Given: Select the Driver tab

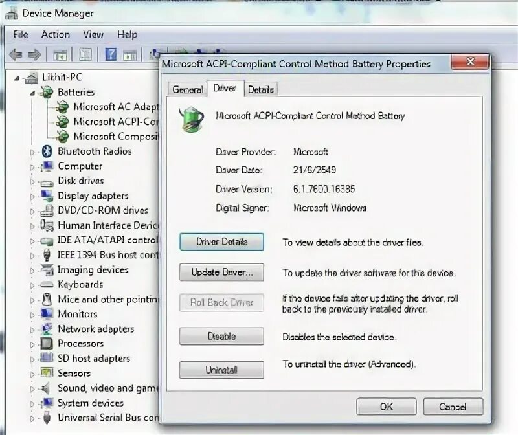Looking at the screenshot, I should (225, 88).
